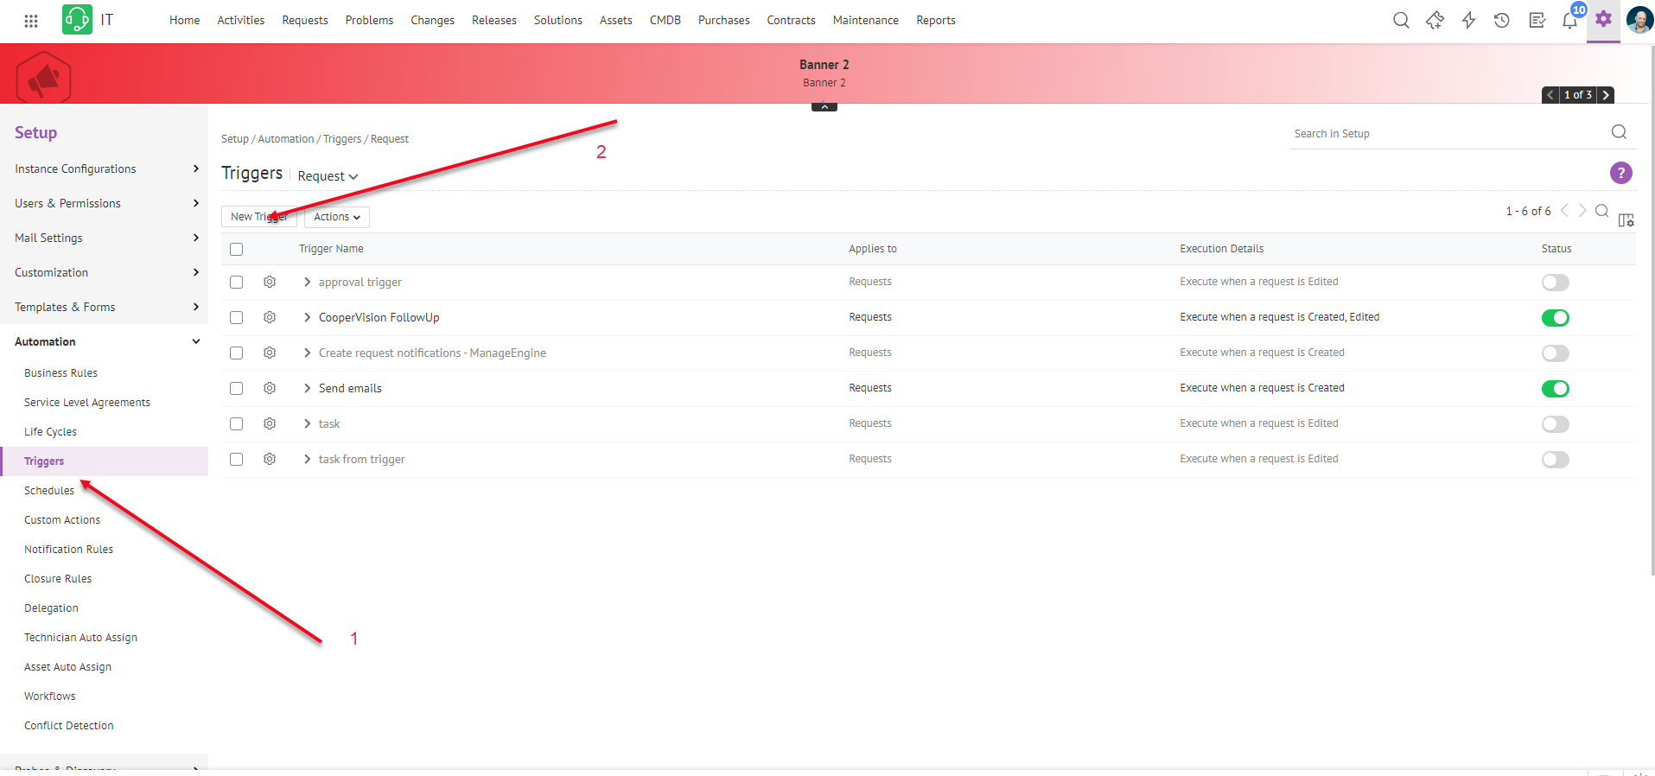Enable the approval trigger status toggle
Image resolution: width=1655 pixels, height=776 pixels.
(1555, 283)
